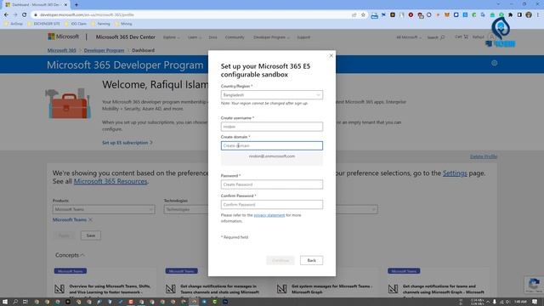
Task: Expand the Learn menu
Action: point(195,37)
